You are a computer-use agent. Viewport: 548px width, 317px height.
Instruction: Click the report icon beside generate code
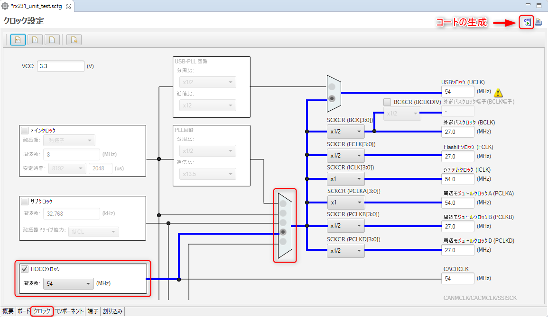[x=539, y=22]
